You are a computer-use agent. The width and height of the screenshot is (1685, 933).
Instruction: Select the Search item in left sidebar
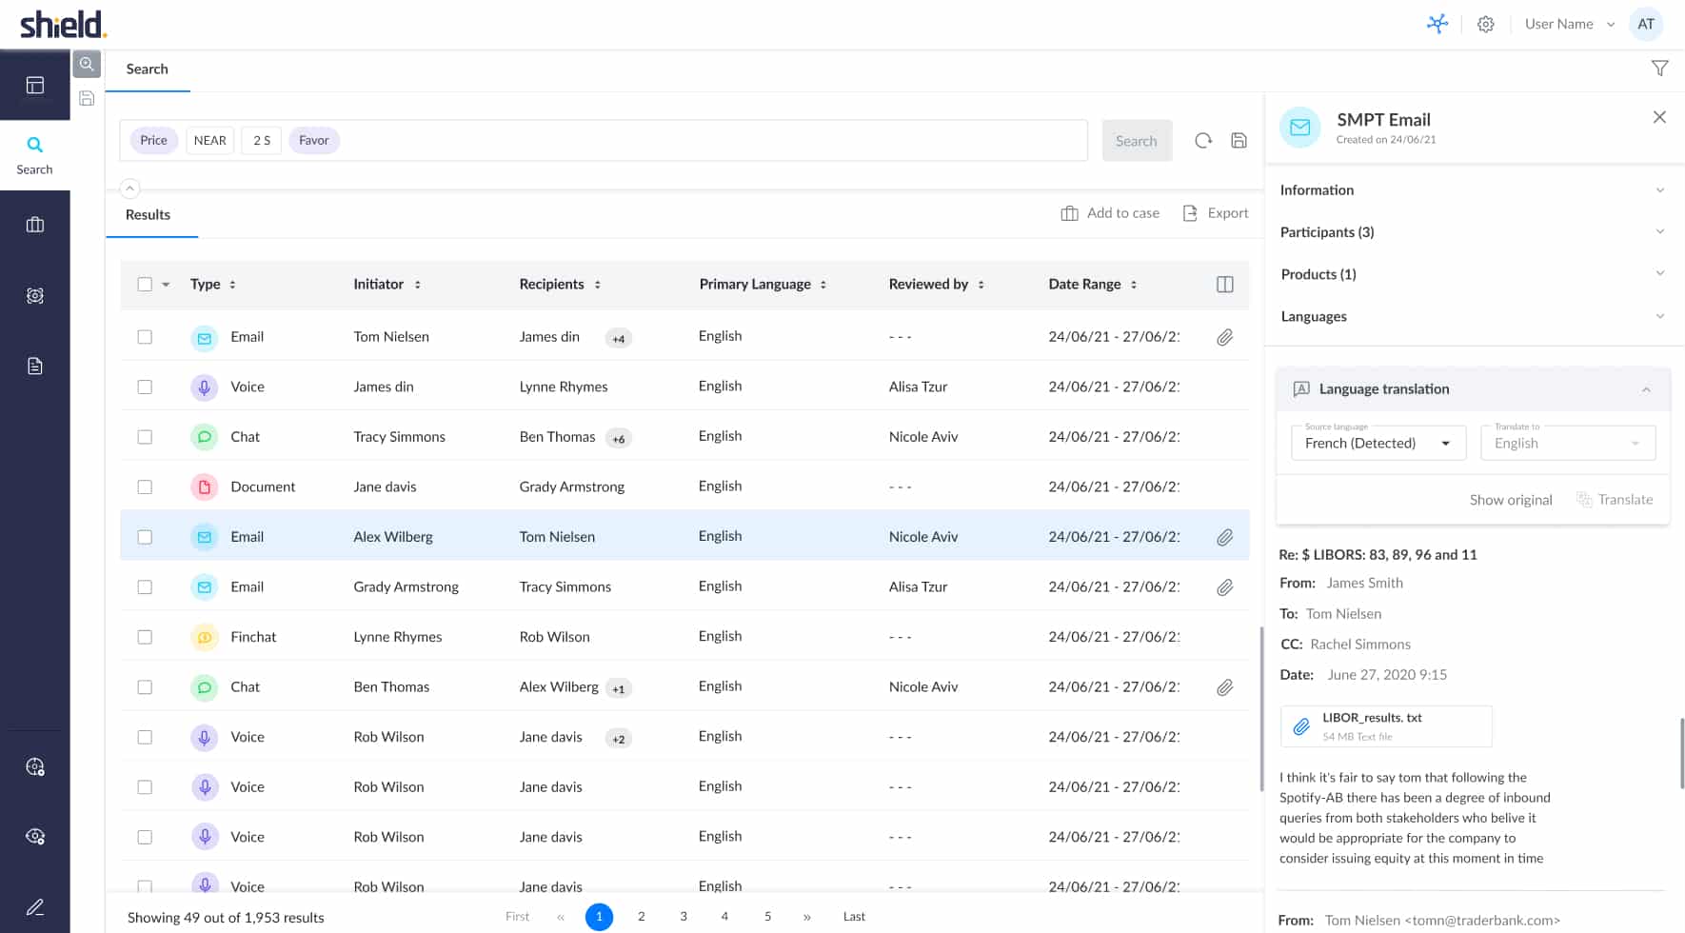tap(35, 155)
